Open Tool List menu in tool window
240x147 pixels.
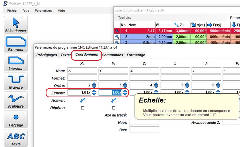(x=124, y=18)
